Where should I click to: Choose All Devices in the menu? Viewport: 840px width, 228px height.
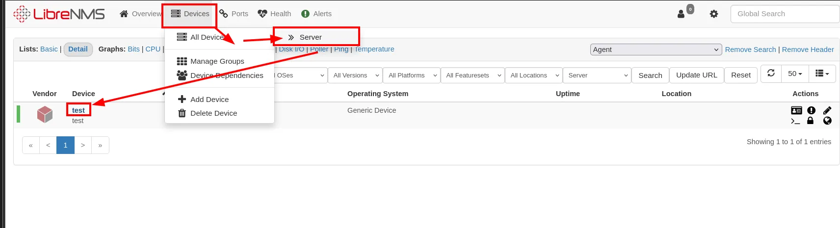(200, 37)
